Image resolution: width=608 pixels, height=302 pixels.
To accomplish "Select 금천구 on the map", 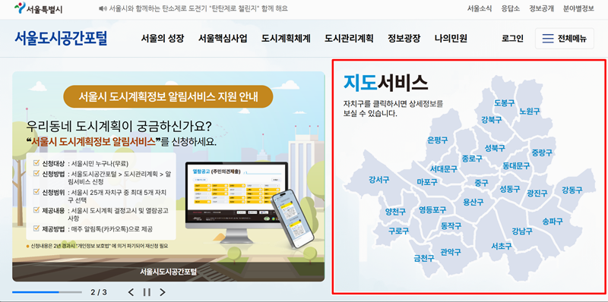I will (424, 258).
